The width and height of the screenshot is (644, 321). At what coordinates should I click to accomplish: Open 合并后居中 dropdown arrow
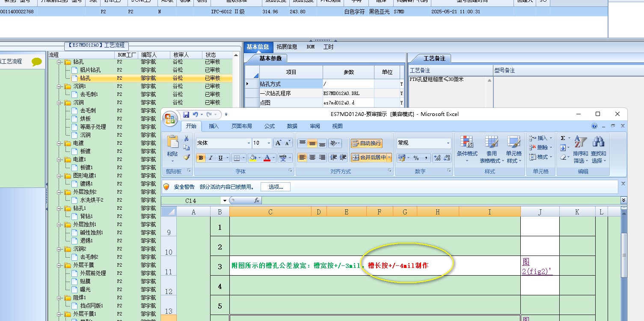(389, 158)
